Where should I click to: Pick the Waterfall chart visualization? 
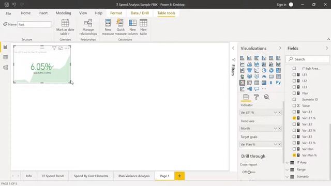click(x=242, y=70)
